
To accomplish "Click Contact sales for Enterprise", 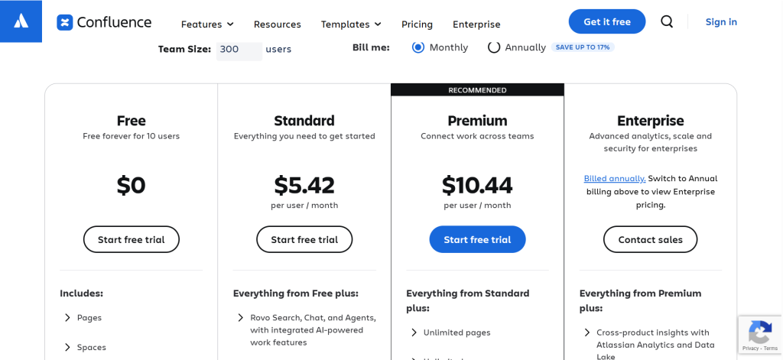I will [x=650, y=239].
